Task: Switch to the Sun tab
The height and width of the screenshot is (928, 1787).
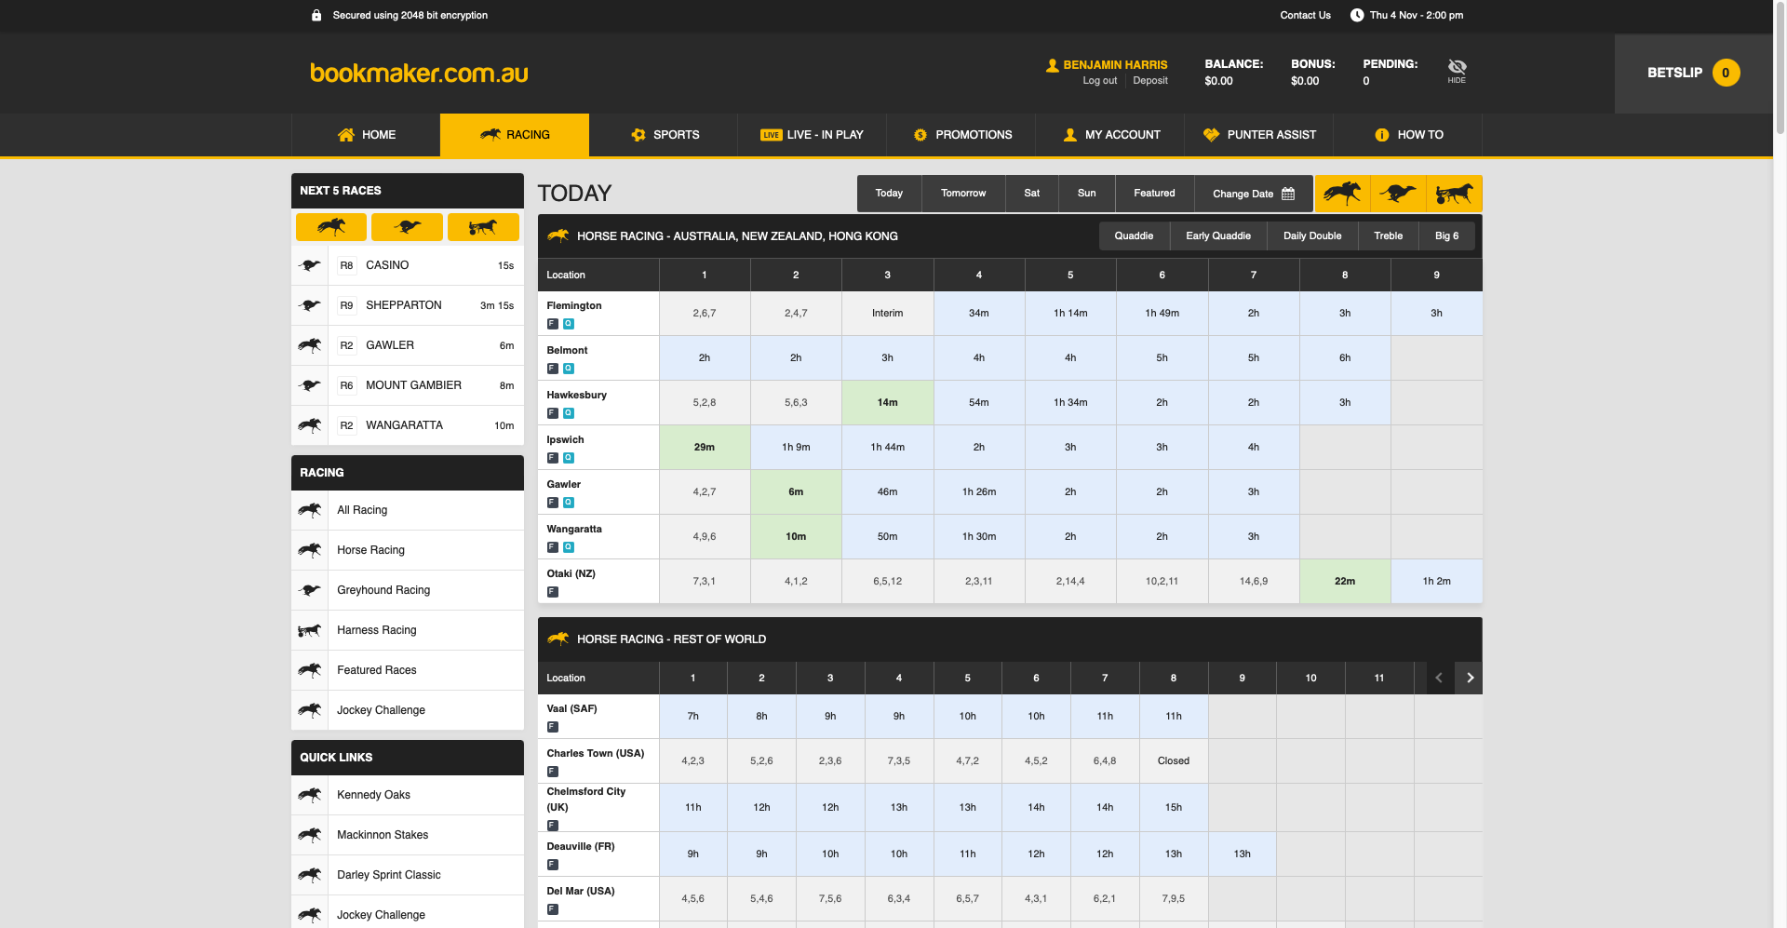Action: (x=1087, y=194)
